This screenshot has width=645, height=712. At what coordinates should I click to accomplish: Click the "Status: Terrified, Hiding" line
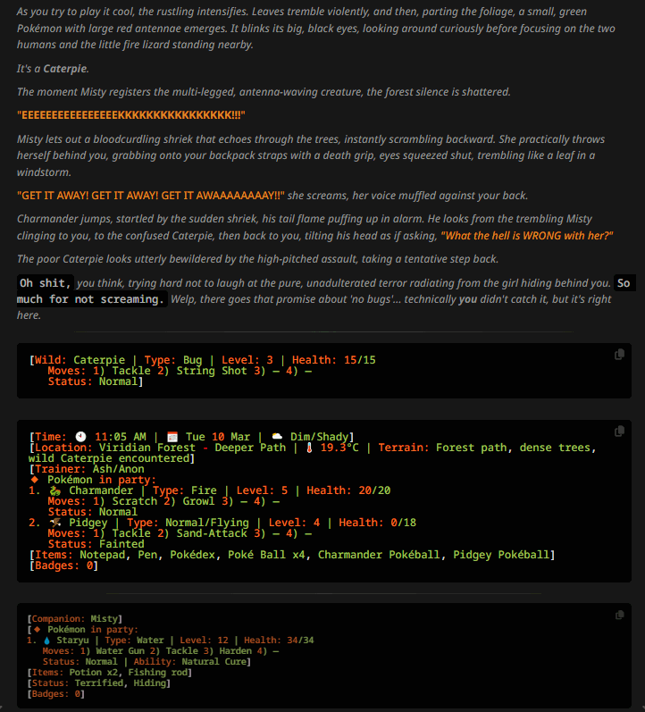coord(98,683)
